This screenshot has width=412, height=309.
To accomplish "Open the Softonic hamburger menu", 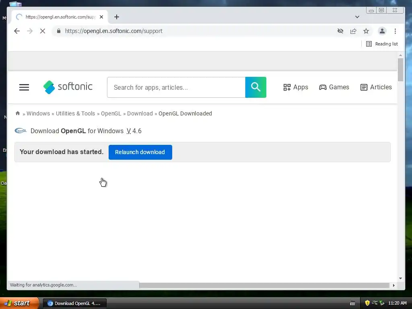I will pyautogui.click(x=24, y=87).
